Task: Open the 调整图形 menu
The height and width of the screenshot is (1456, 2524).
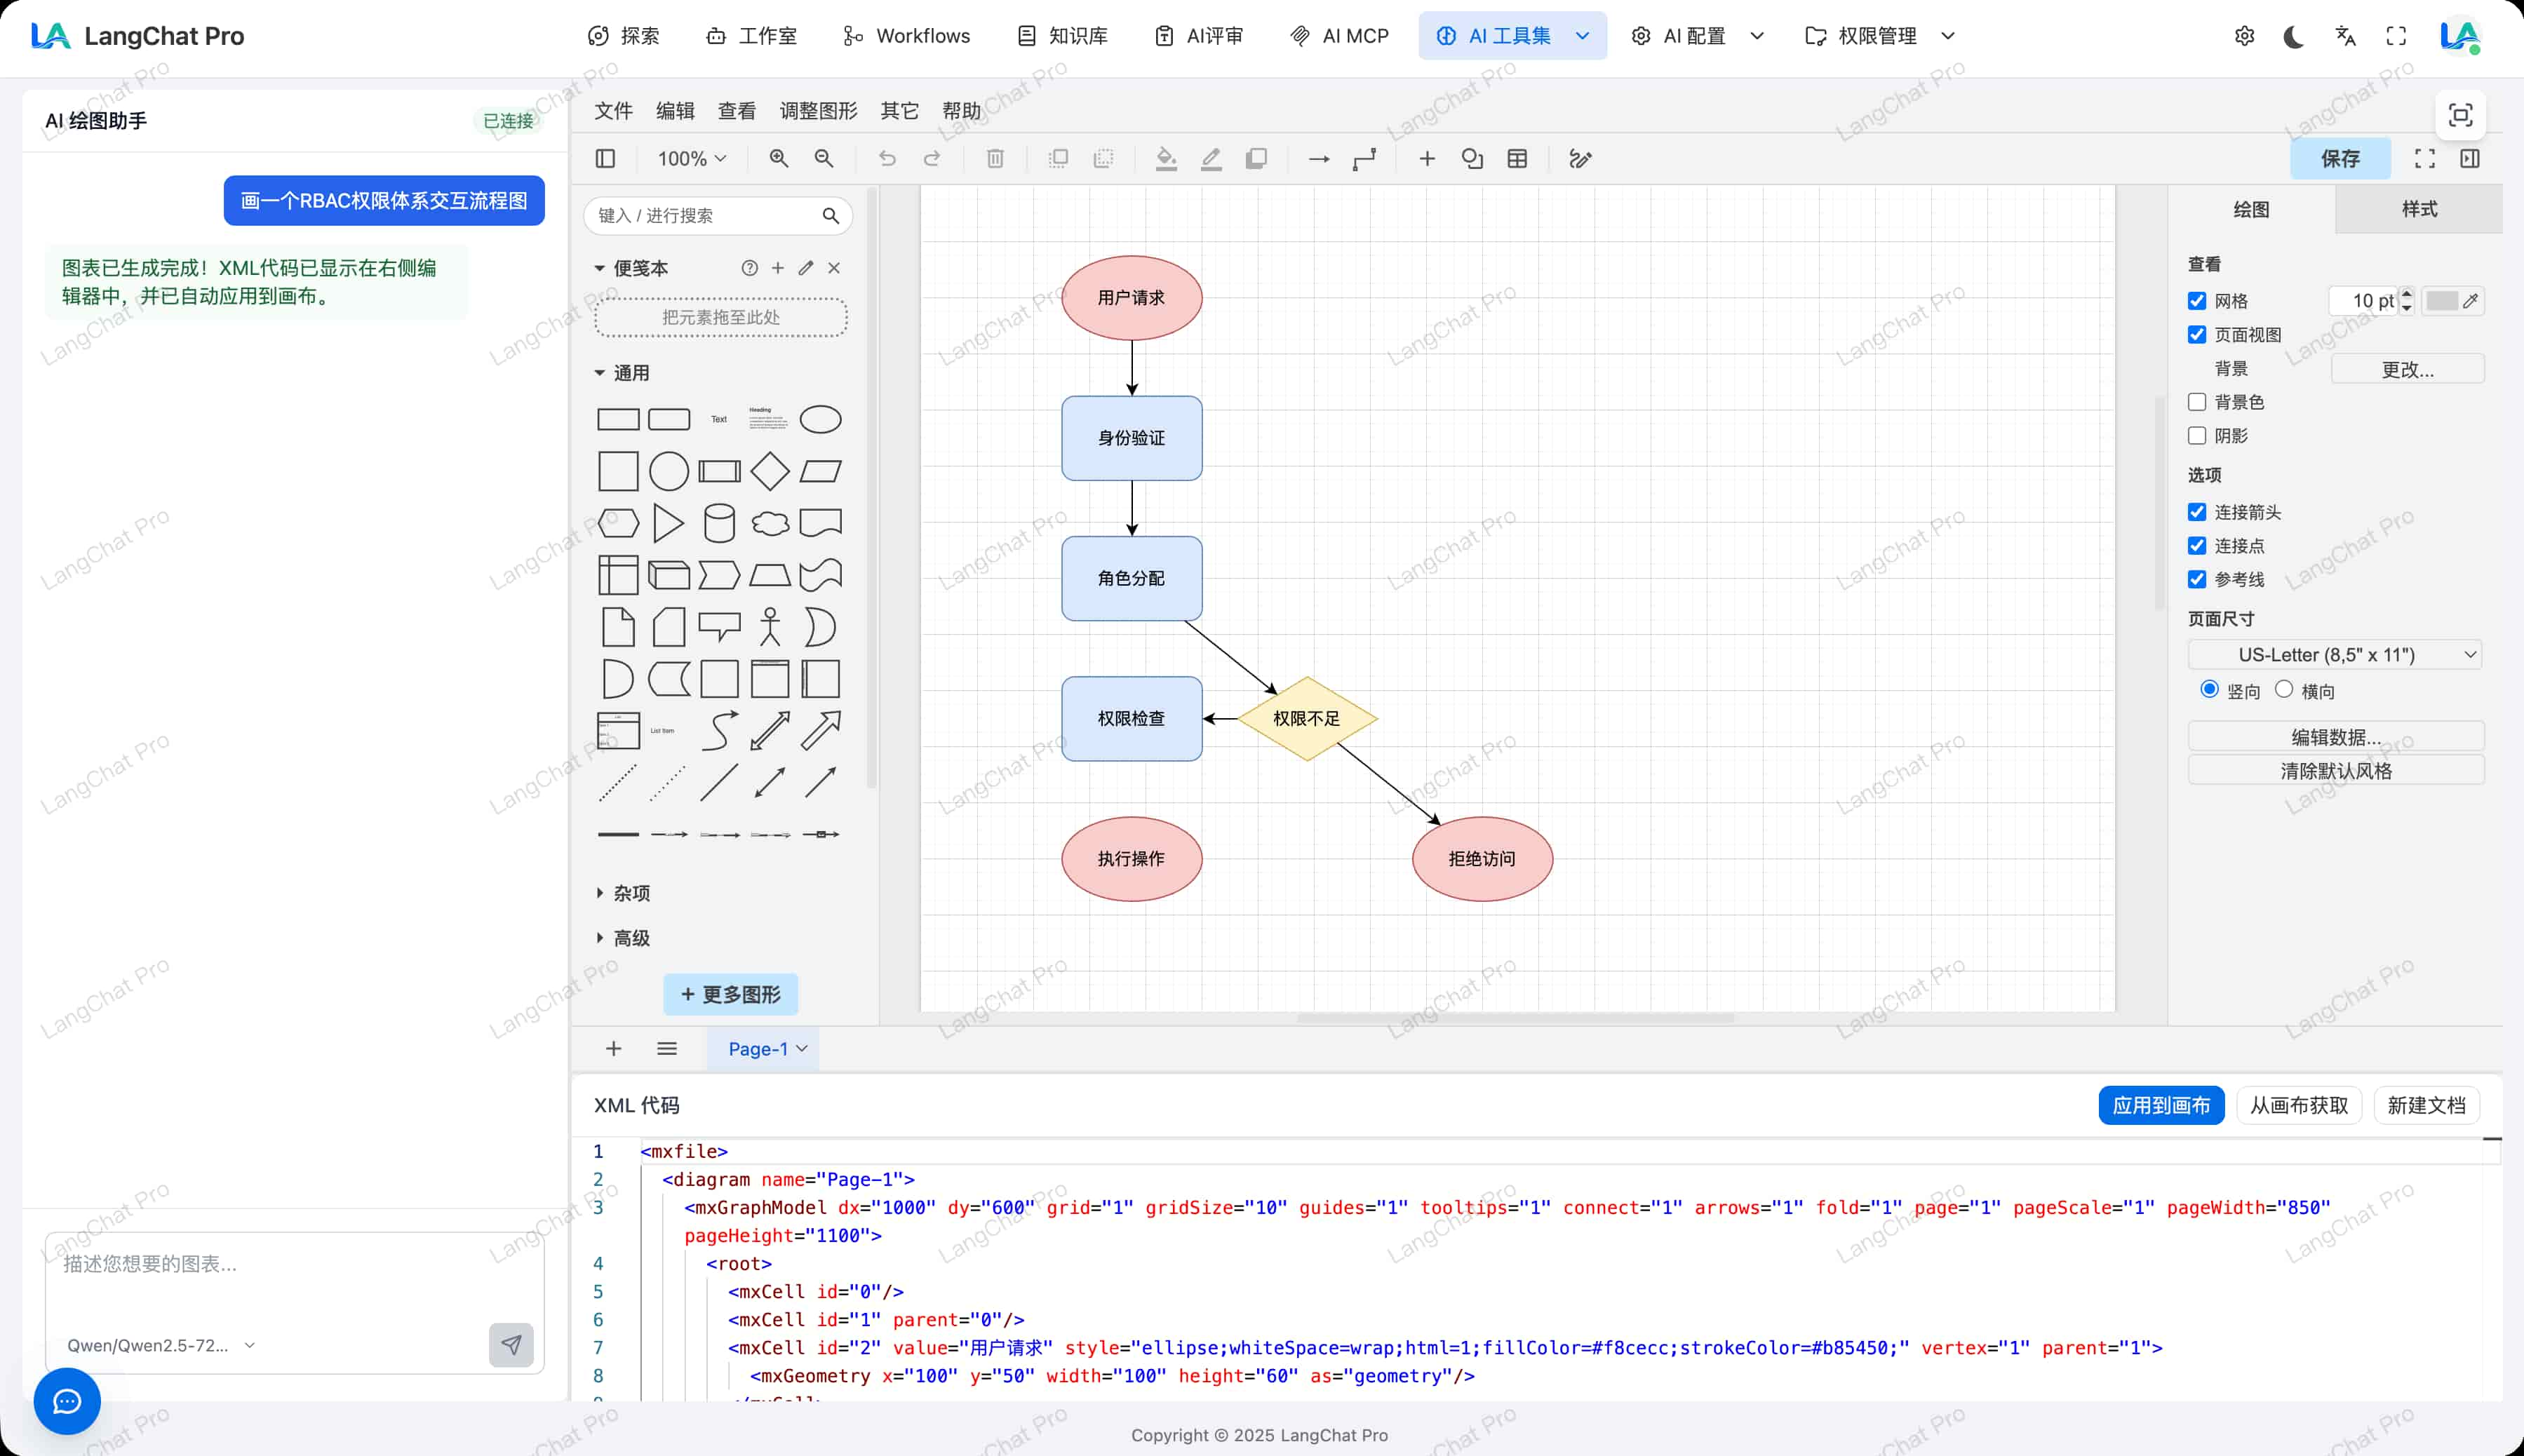Action: coord(818,111)
